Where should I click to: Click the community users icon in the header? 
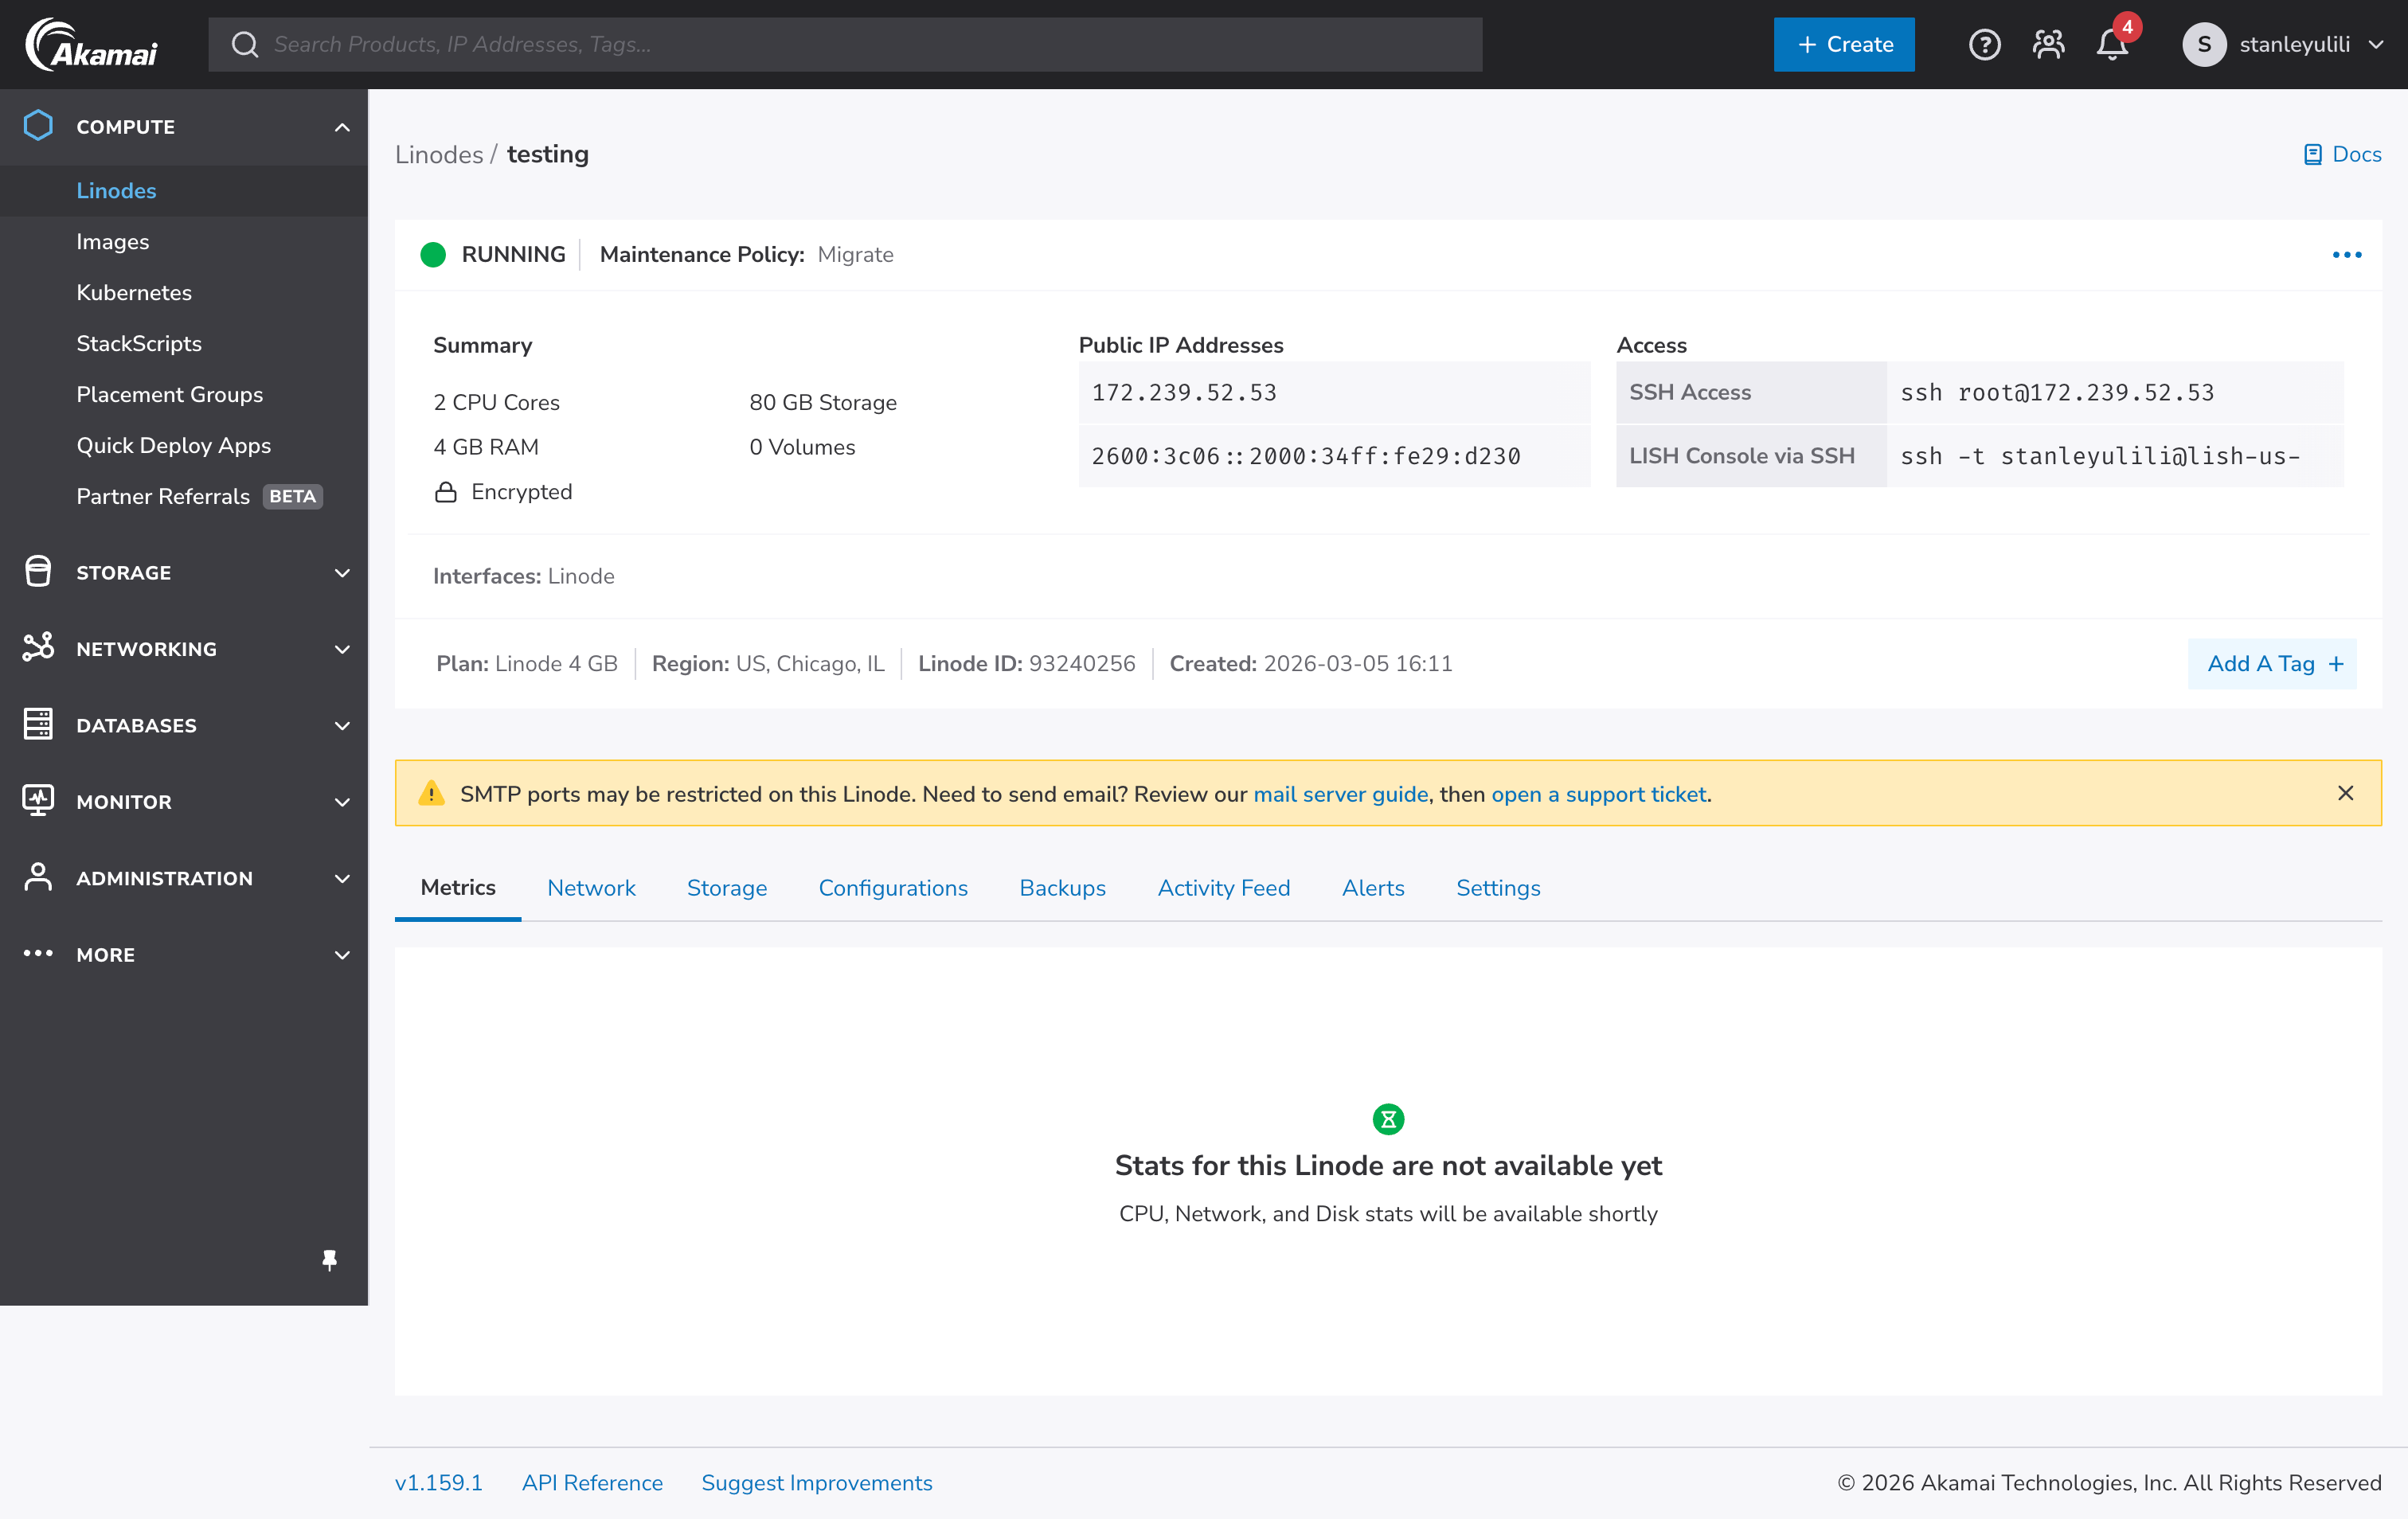point(2048,44)
